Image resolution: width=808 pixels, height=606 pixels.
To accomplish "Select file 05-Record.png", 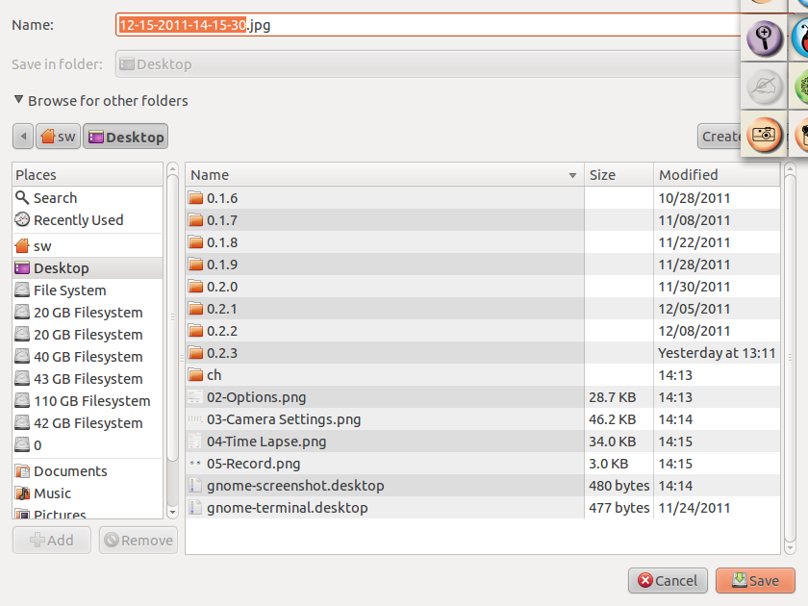I will point(483,464).
